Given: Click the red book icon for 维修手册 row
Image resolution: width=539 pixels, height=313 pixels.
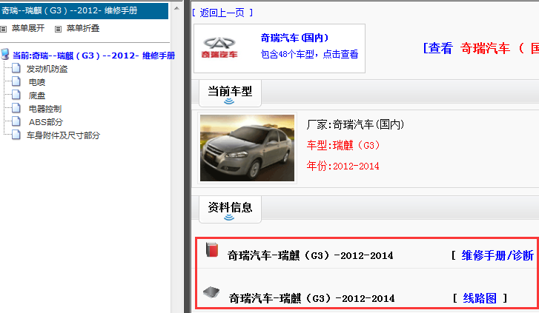Looking at the screenshot, I should click(x=212, y=249).
